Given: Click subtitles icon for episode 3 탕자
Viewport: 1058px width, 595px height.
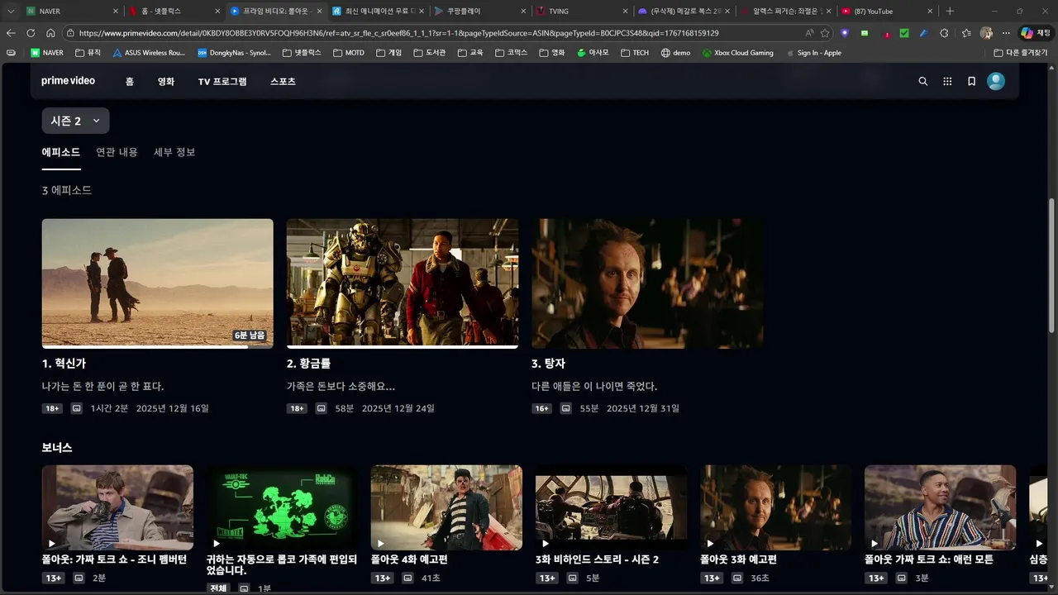Looking at the screenshot, I should 566,408.
